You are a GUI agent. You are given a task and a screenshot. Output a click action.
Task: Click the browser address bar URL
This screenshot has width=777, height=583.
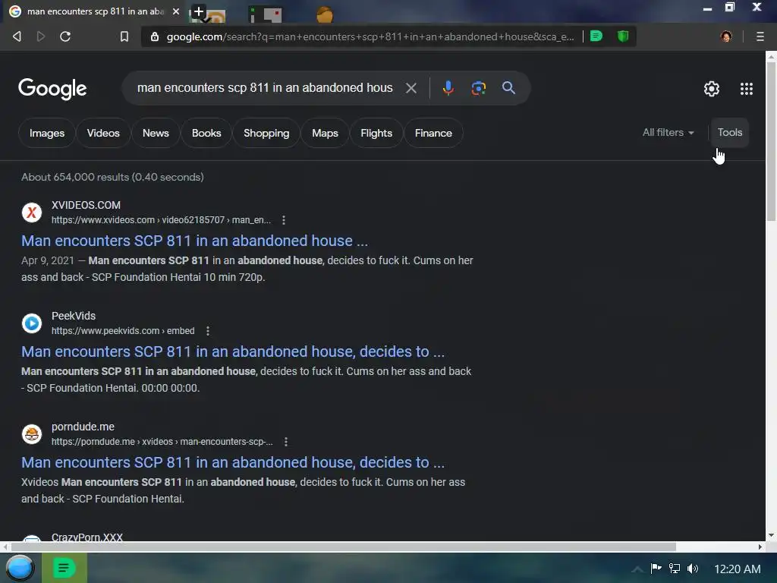click(370, 36)
